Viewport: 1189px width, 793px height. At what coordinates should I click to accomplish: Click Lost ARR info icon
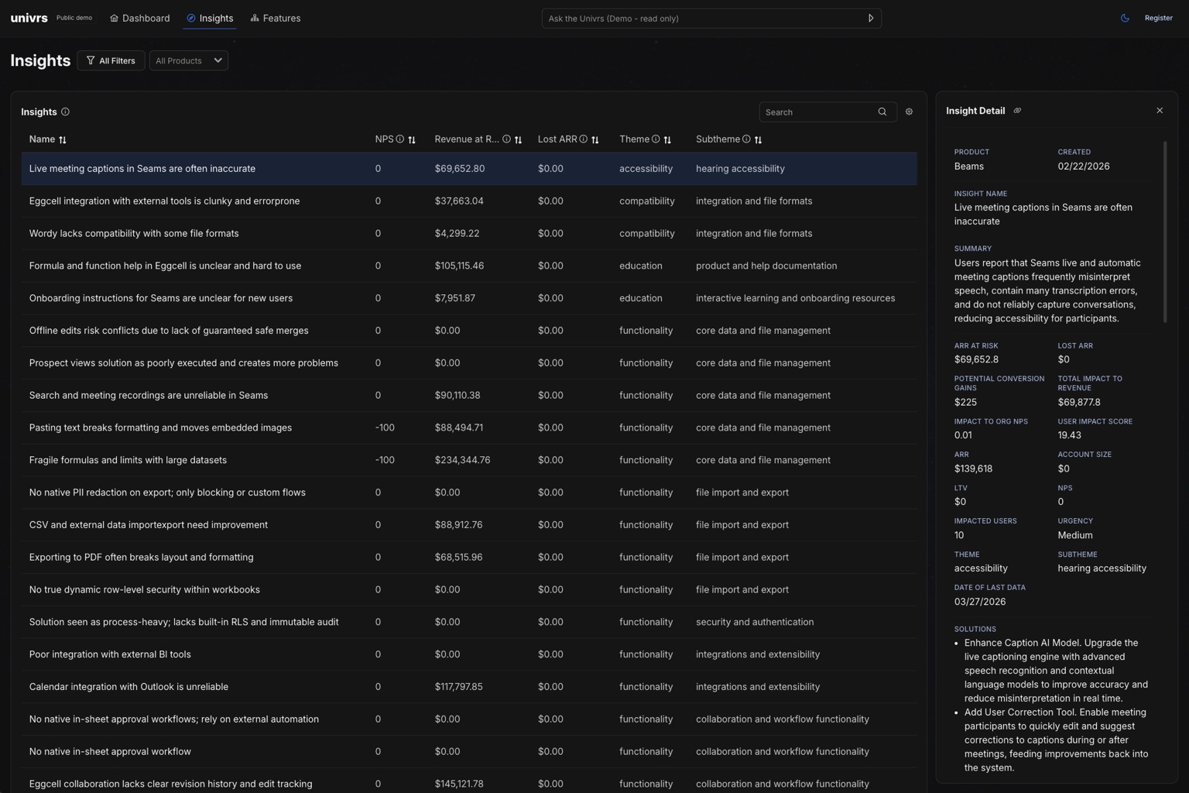pos(584,139)
